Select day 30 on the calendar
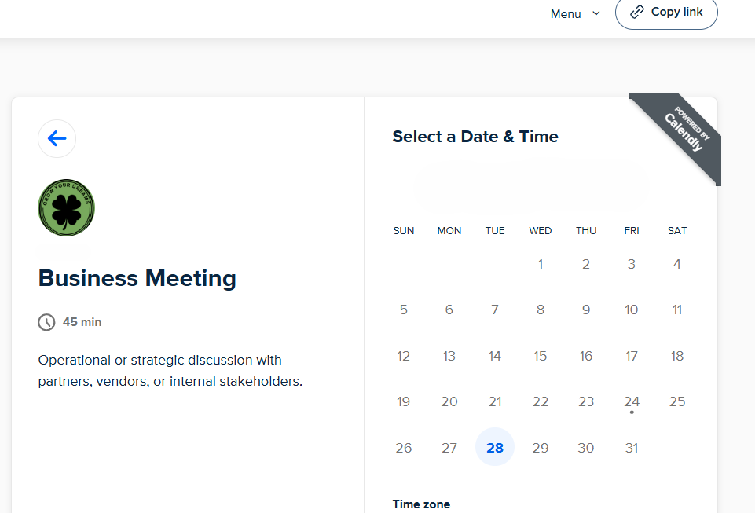755x513 pixels. (586, 448)
